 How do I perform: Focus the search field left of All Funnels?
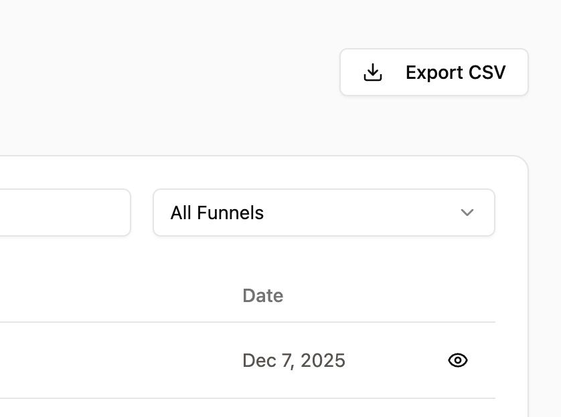point(65,213)
